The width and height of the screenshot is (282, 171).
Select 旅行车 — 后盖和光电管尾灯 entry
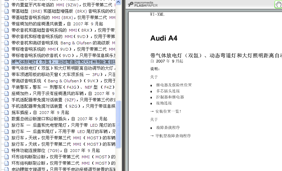[x=63, y=125]
